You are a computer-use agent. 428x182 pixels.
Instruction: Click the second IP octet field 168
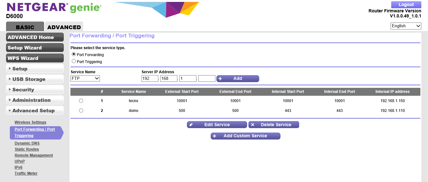pyautogui.click(x=169, y=78)
